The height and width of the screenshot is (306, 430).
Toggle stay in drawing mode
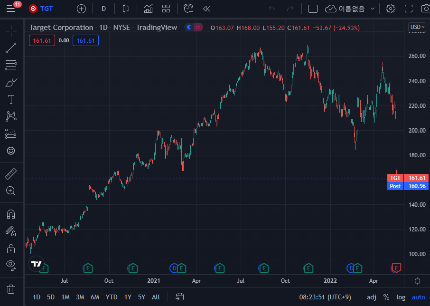click(11, 231)
